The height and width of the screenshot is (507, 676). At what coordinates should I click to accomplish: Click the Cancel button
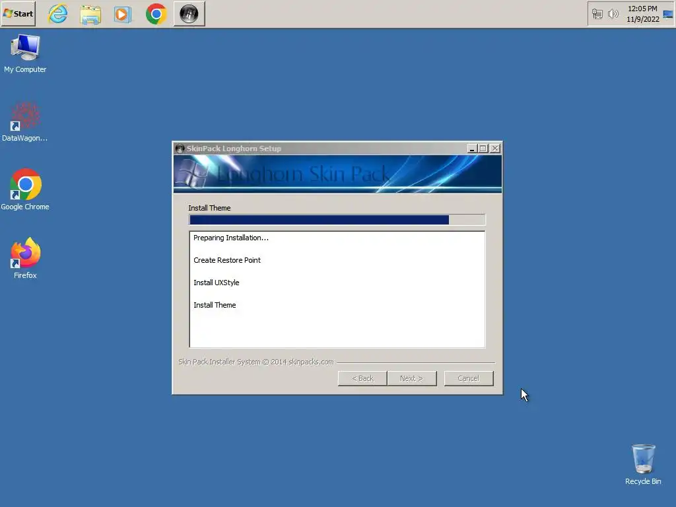[x=469, y=378]
